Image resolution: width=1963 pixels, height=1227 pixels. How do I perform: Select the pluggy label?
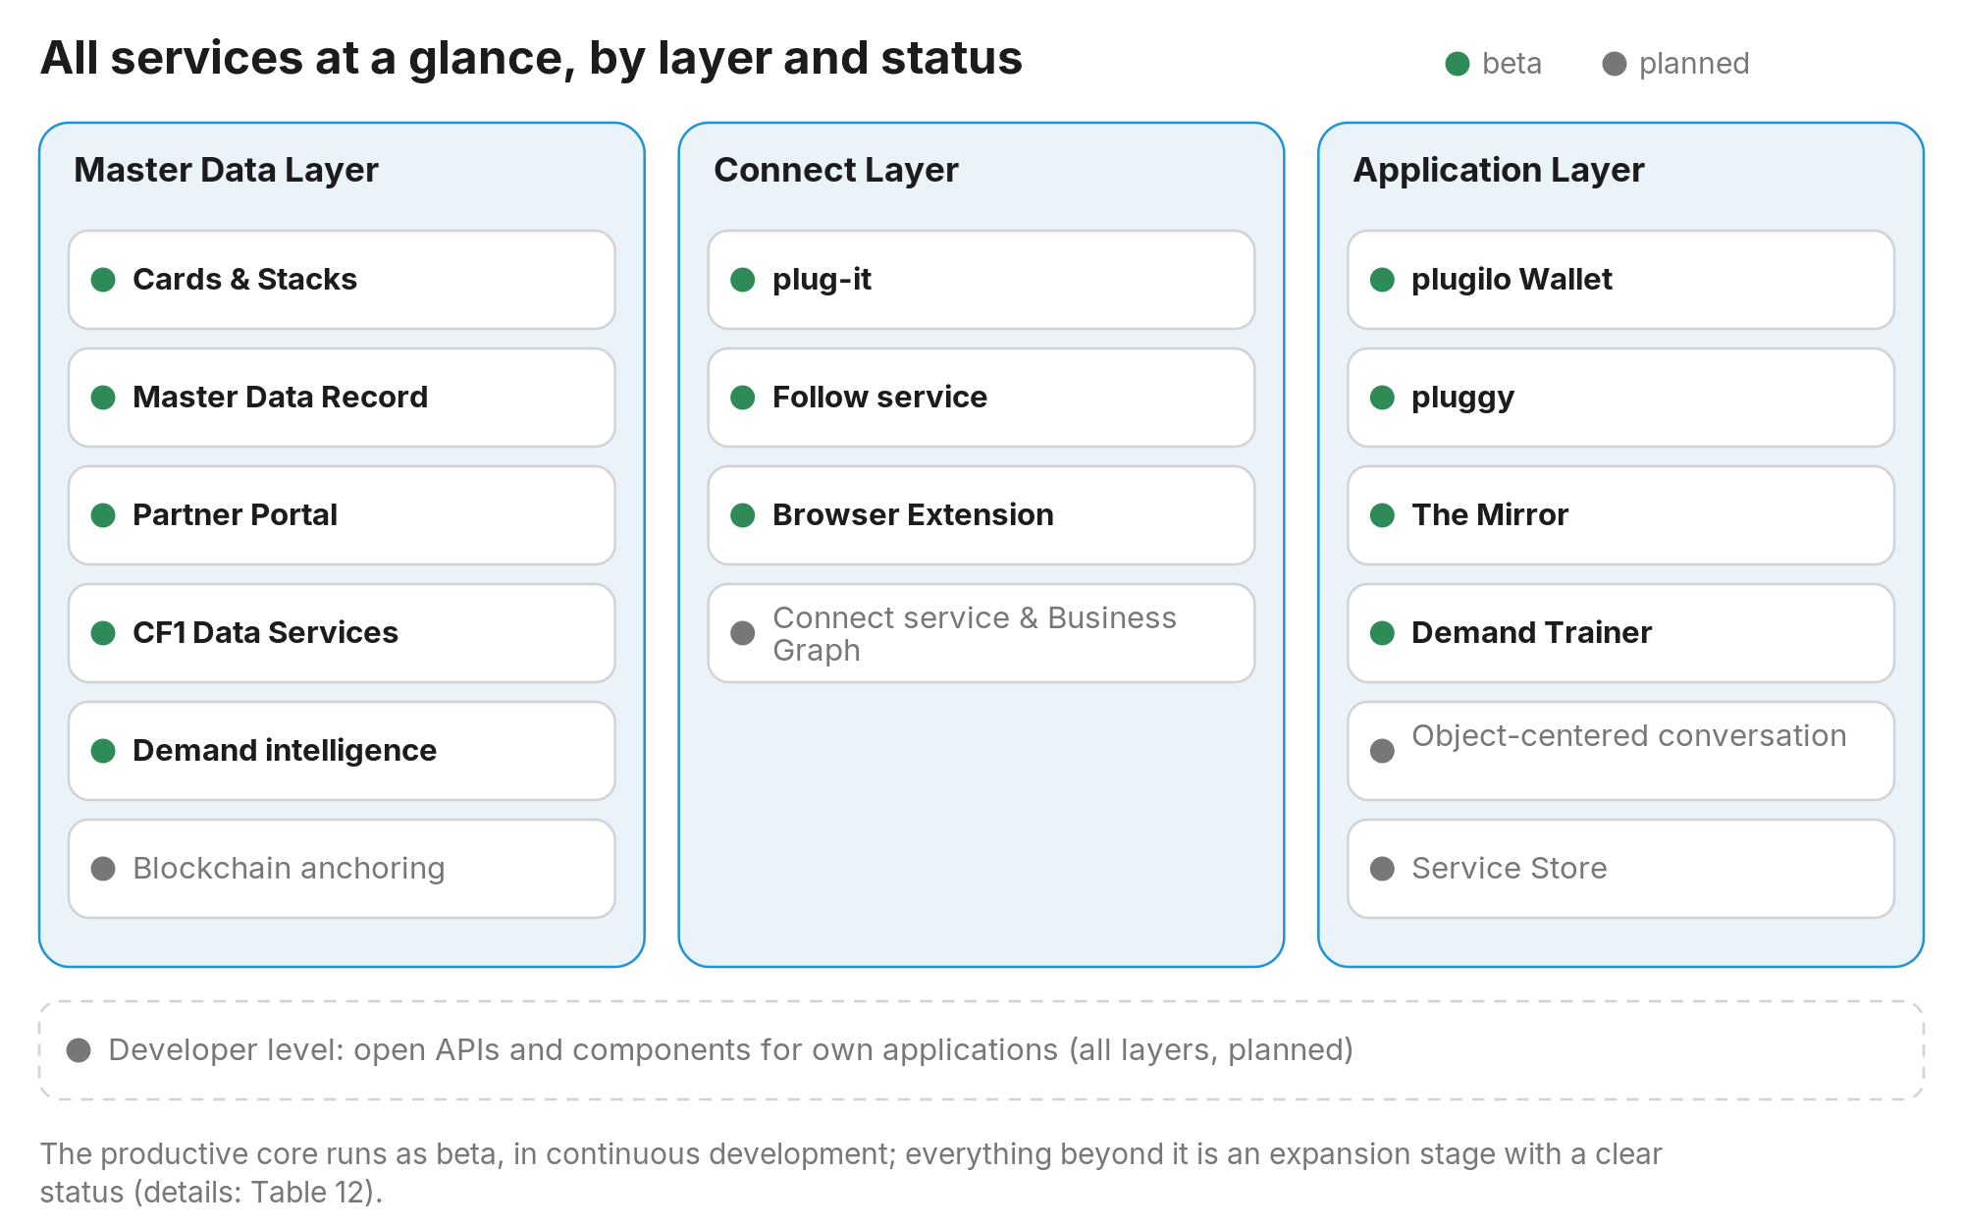point(1462,399)
